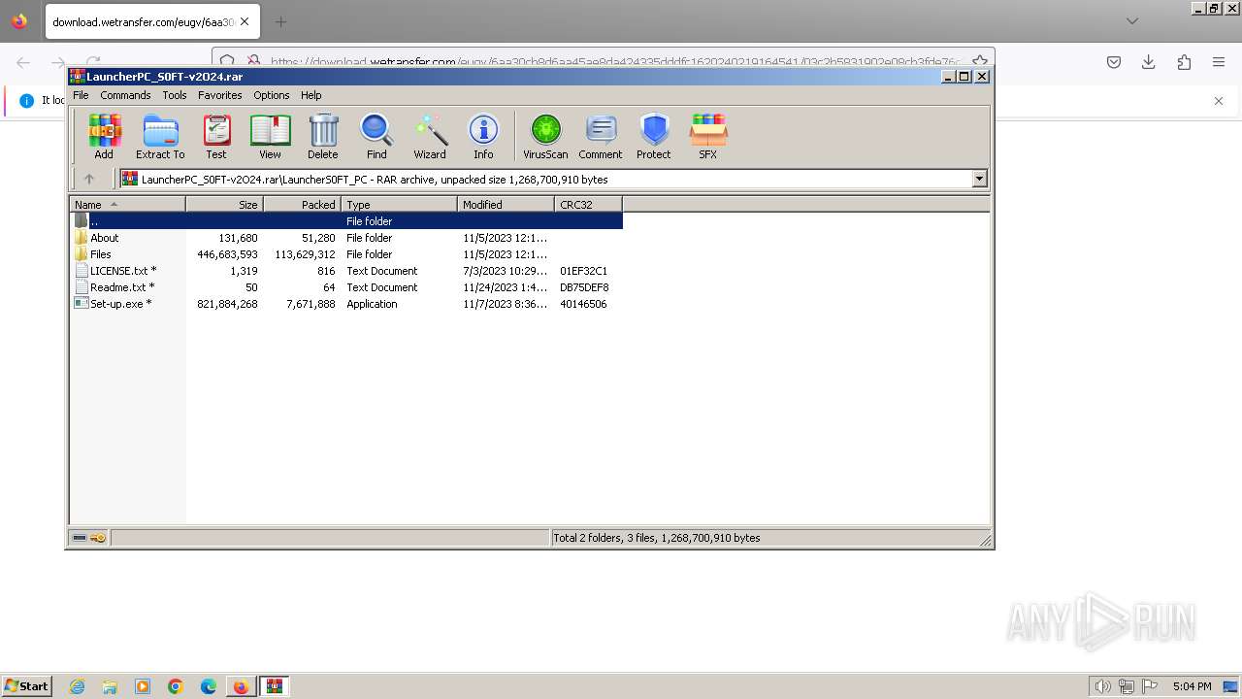This screenshot has height=699, width=1242.
Task: Sort by Name column header
Action: click(x=127, y=204)
